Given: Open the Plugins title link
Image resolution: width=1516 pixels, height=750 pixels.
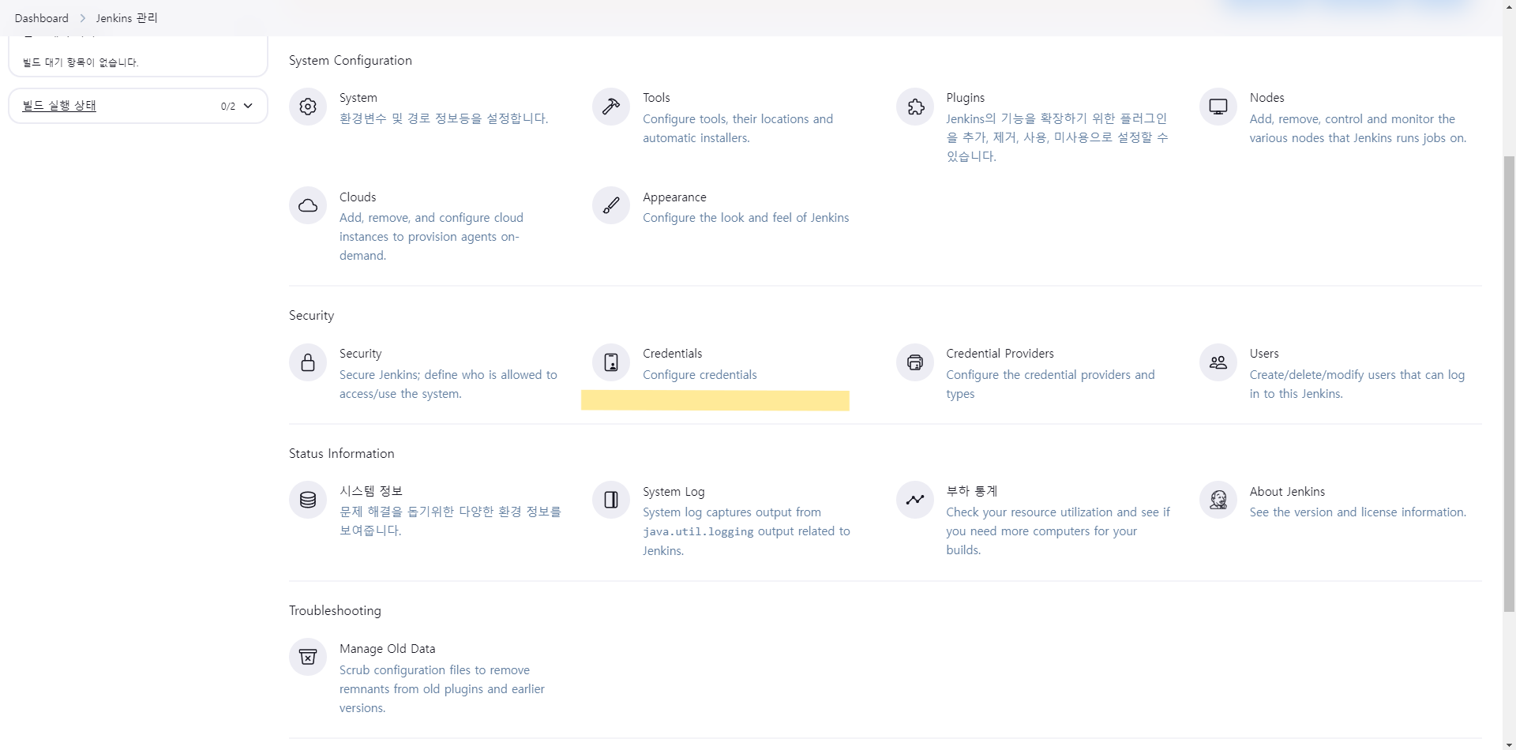Looking at the screenshot, I should click(965, 98).
